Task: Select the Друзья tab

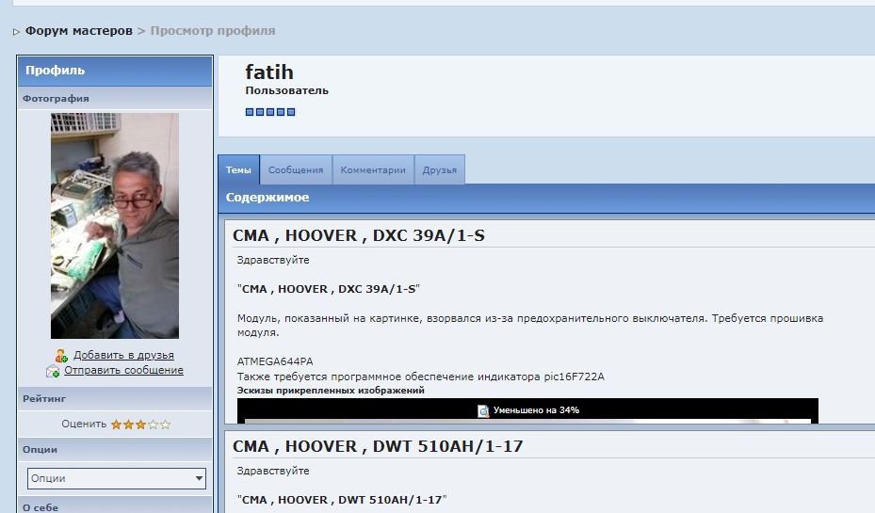Action: point(439,170)
